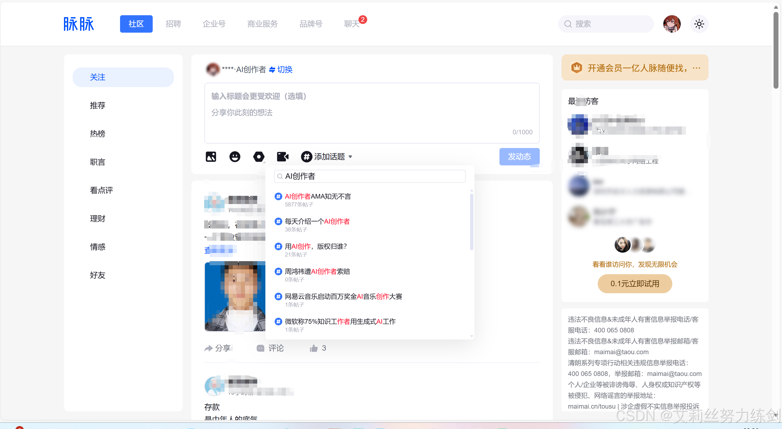
Task: Open the 聊天 tab with badge
Action: 352,24
